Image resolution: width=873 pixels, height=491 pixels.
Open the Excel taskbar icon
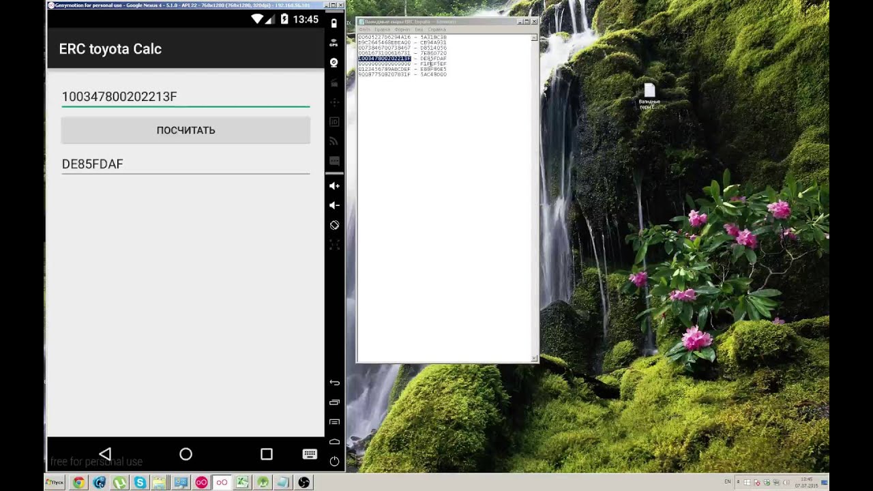[x=242, y=482]
